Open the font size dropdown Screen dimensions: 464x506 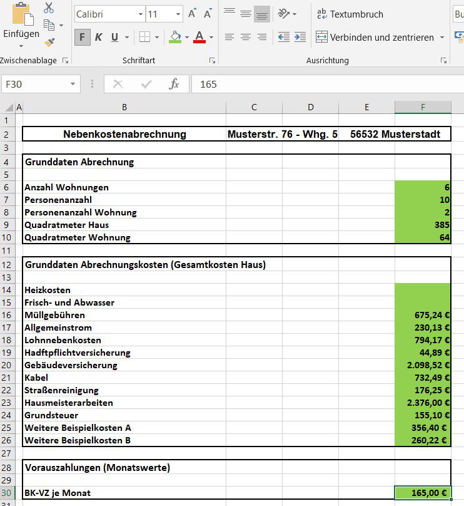coord(178,14)
